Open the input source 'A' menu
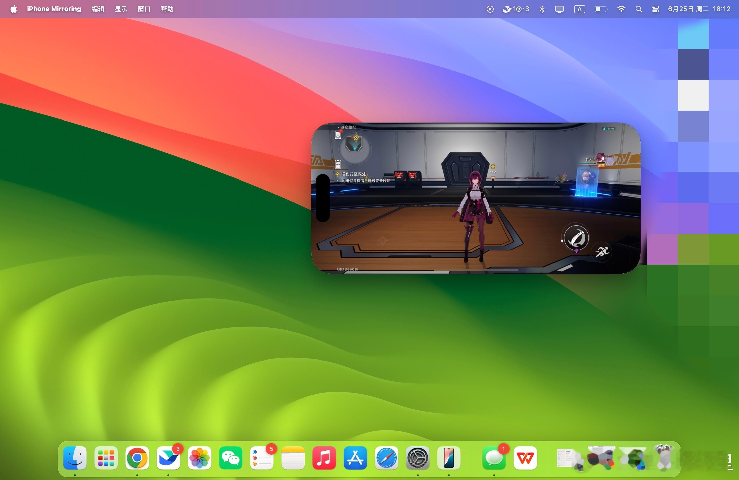Screen dimensions: 739x480 click(x=579, y=9)
